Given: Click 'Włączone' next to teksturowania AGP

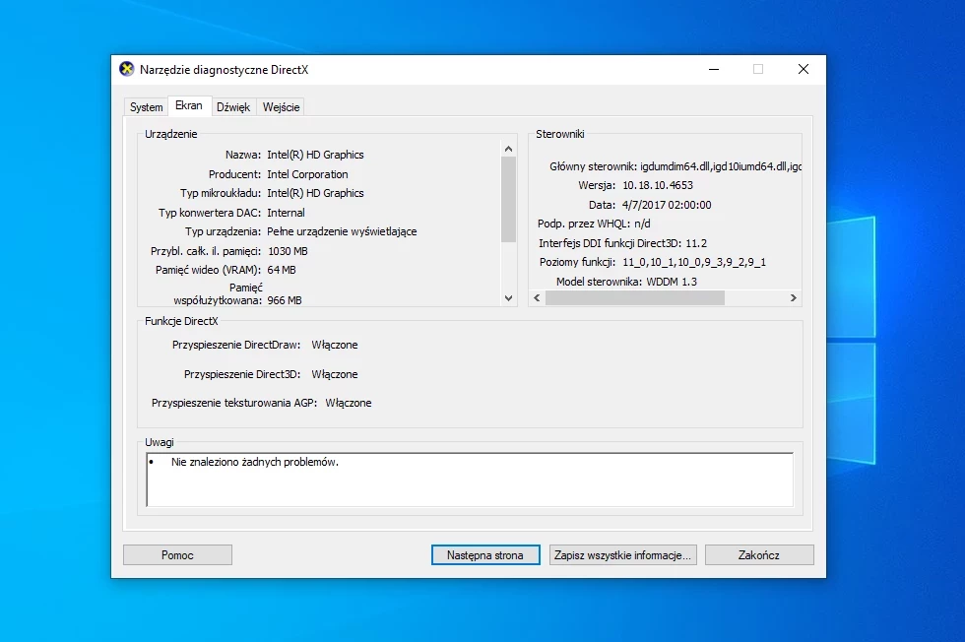Looking at the screenshot, I should tap(349, 403).
